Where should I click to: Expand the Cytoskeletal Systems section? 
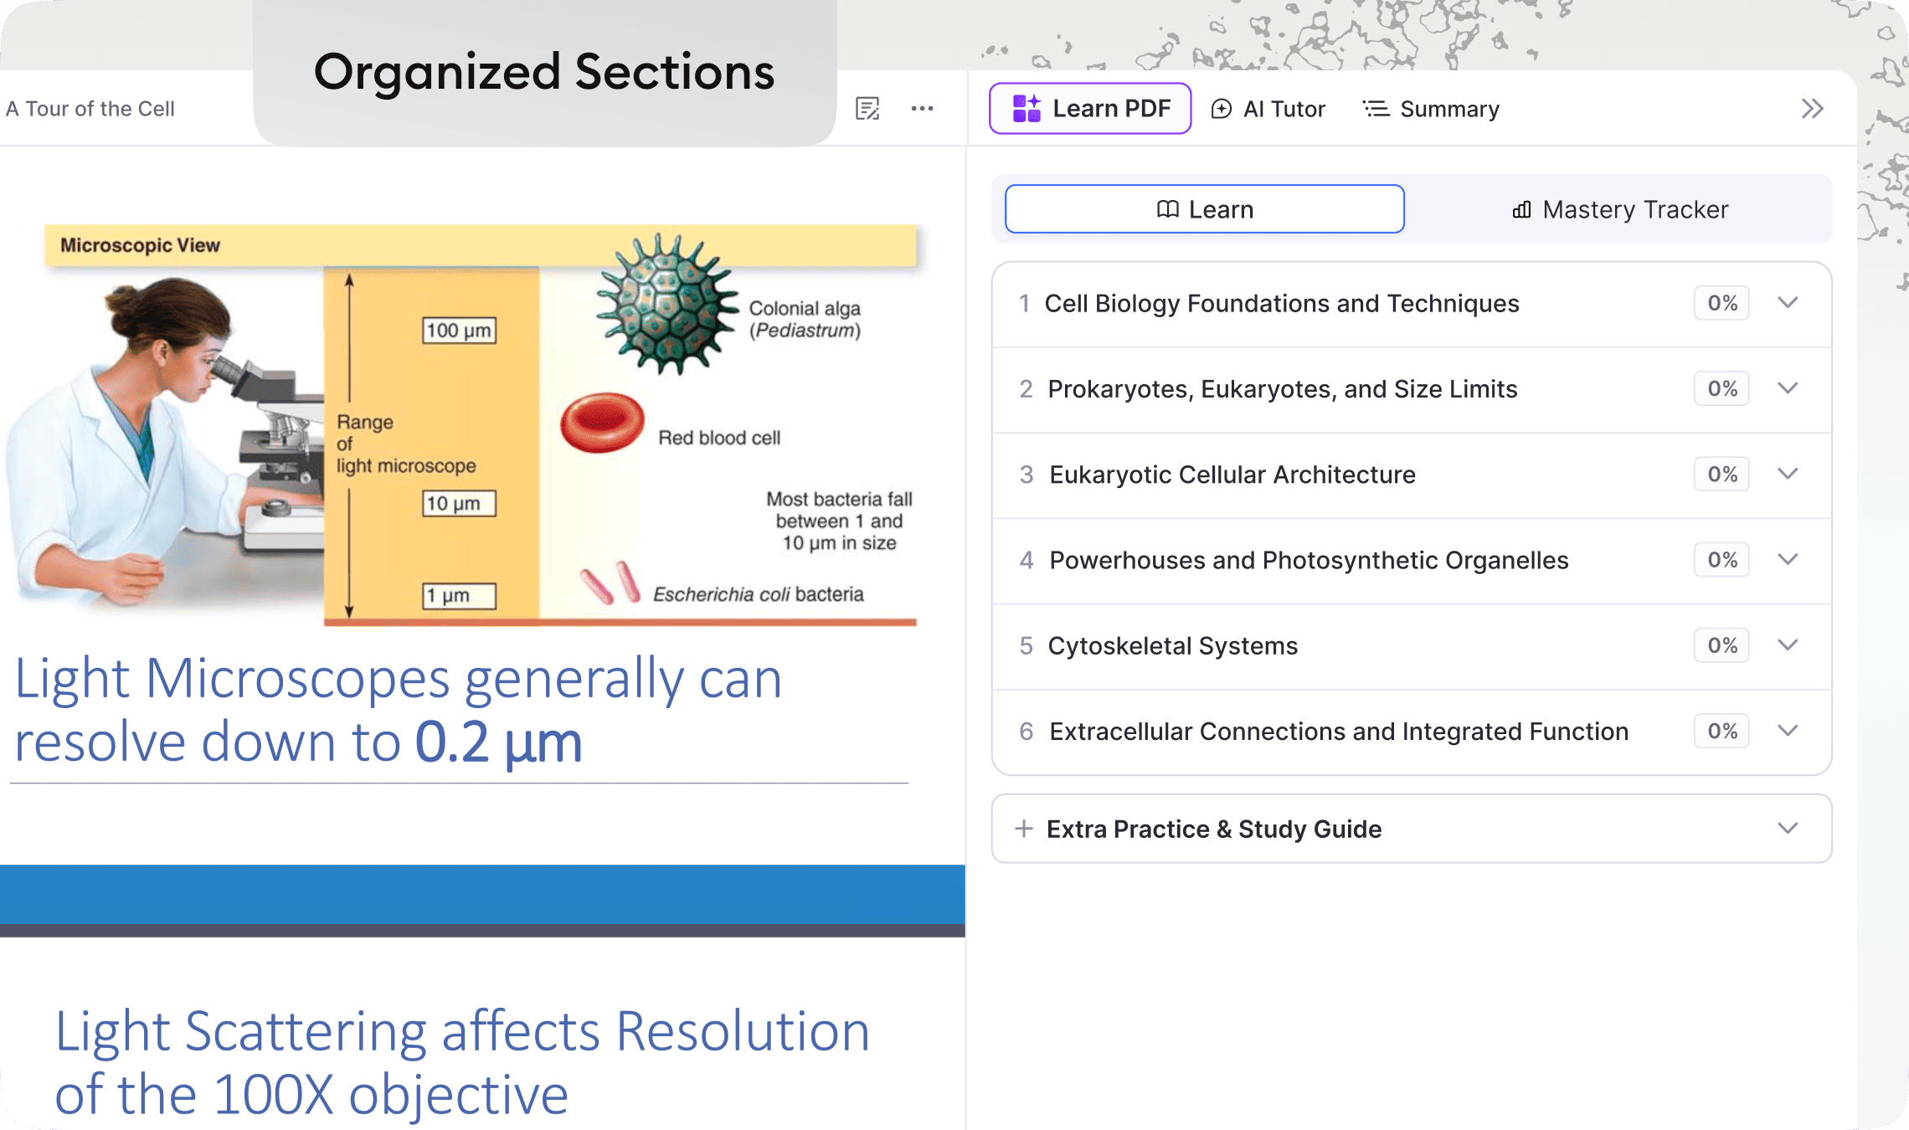[x=1788, y=645]
